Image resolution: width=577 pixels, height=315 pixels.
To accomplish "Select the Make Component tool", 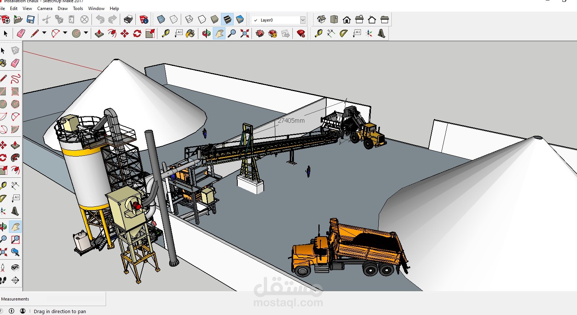I will click(15, 51).
